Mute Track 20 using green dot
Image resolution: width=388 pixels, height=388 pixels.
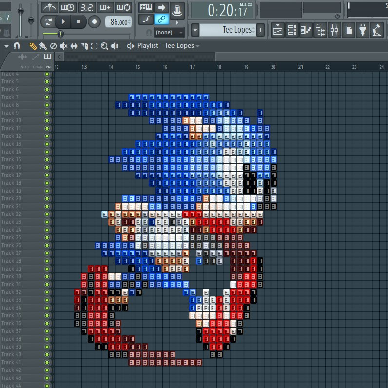pos(47,198)
